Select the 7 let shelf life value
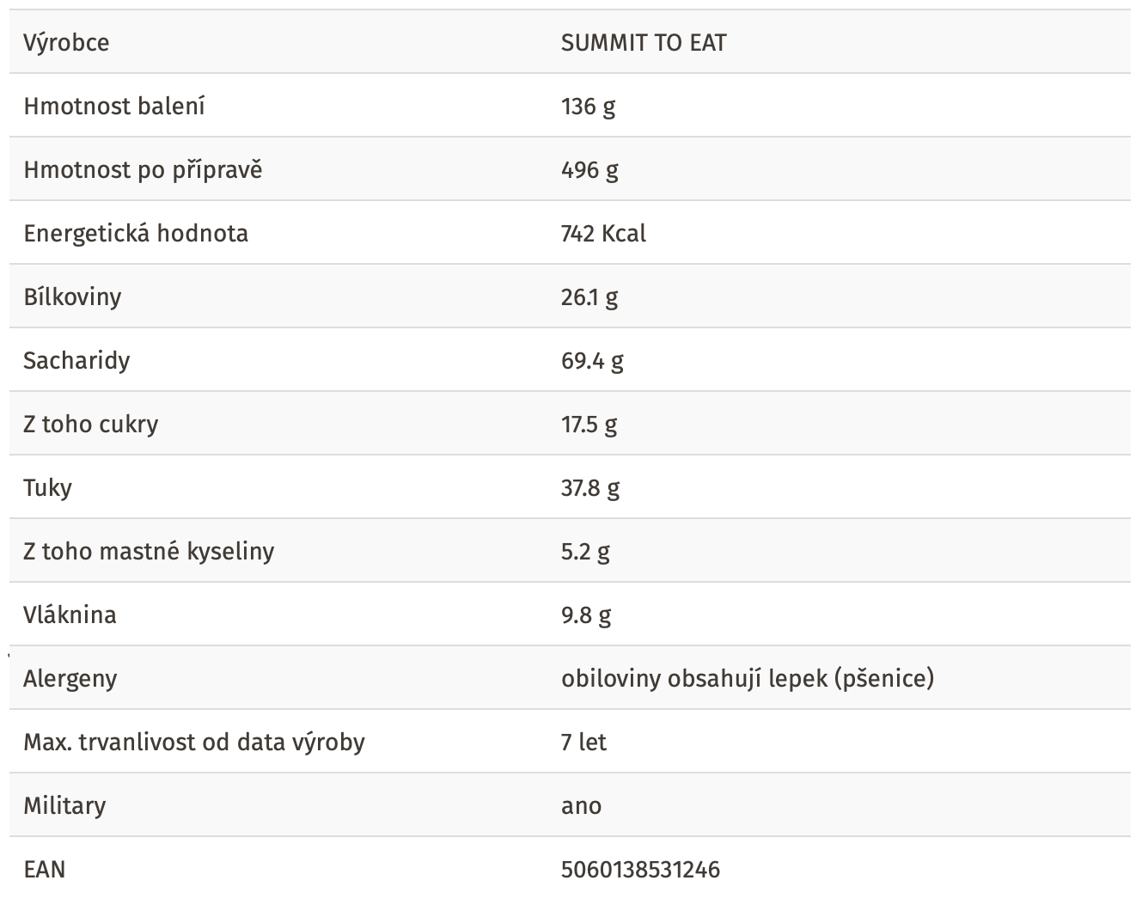Image resolution: width=1136 pixels, height=911 pixels. click(583, 743)
